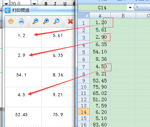Select cell A1 containing 1.20
This screenshot has height=127, width=150.
point(100,22)
